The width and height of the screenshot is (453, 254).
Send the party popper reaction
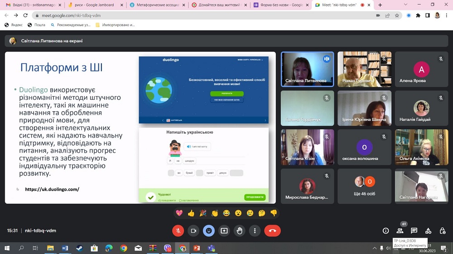point(203,213)
